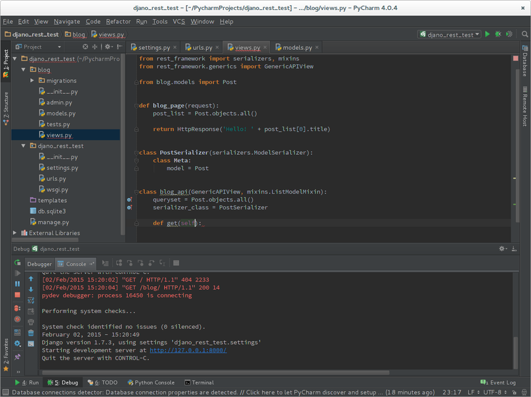Open the VCS menu

point(179,21)
